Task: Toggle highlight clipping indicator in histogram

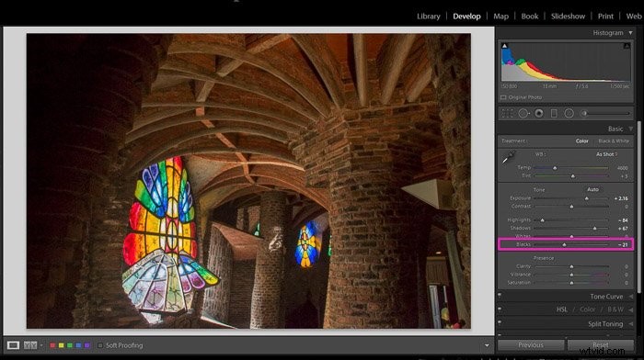Action: (627, 46)
